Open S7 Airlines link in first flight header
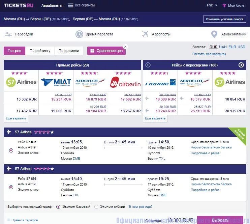This screenshot has width=250, height=224. point(23,132)
